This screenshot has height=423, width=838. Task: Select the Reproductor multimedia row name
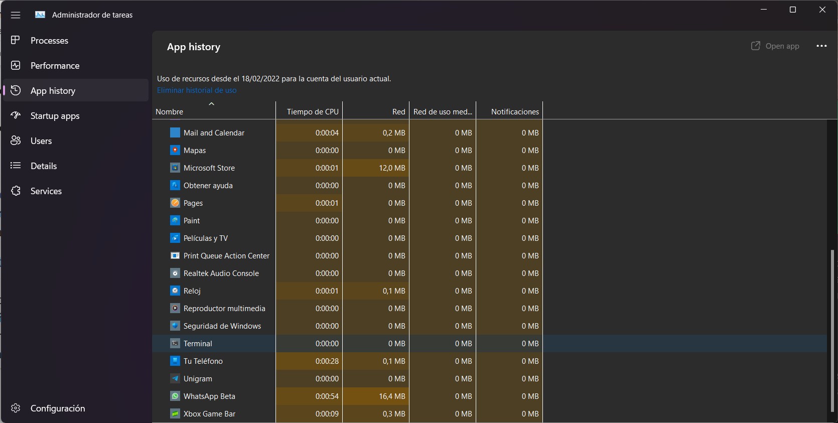coord(224,309)
